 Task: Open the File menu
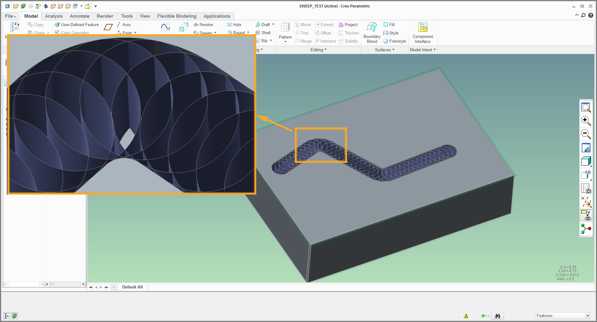[11, 16]
